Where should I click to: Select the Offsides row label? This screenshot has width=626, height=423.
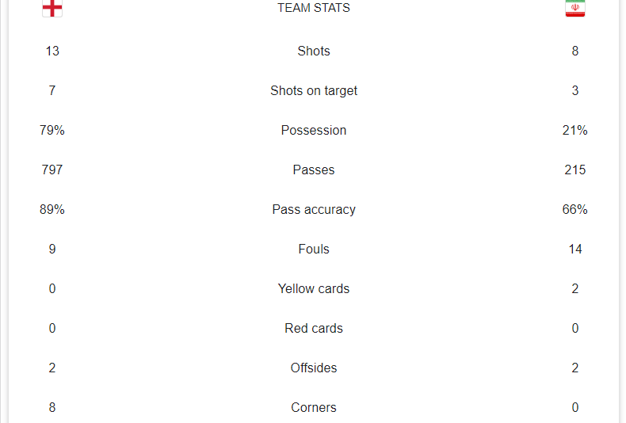pos(314,368)
